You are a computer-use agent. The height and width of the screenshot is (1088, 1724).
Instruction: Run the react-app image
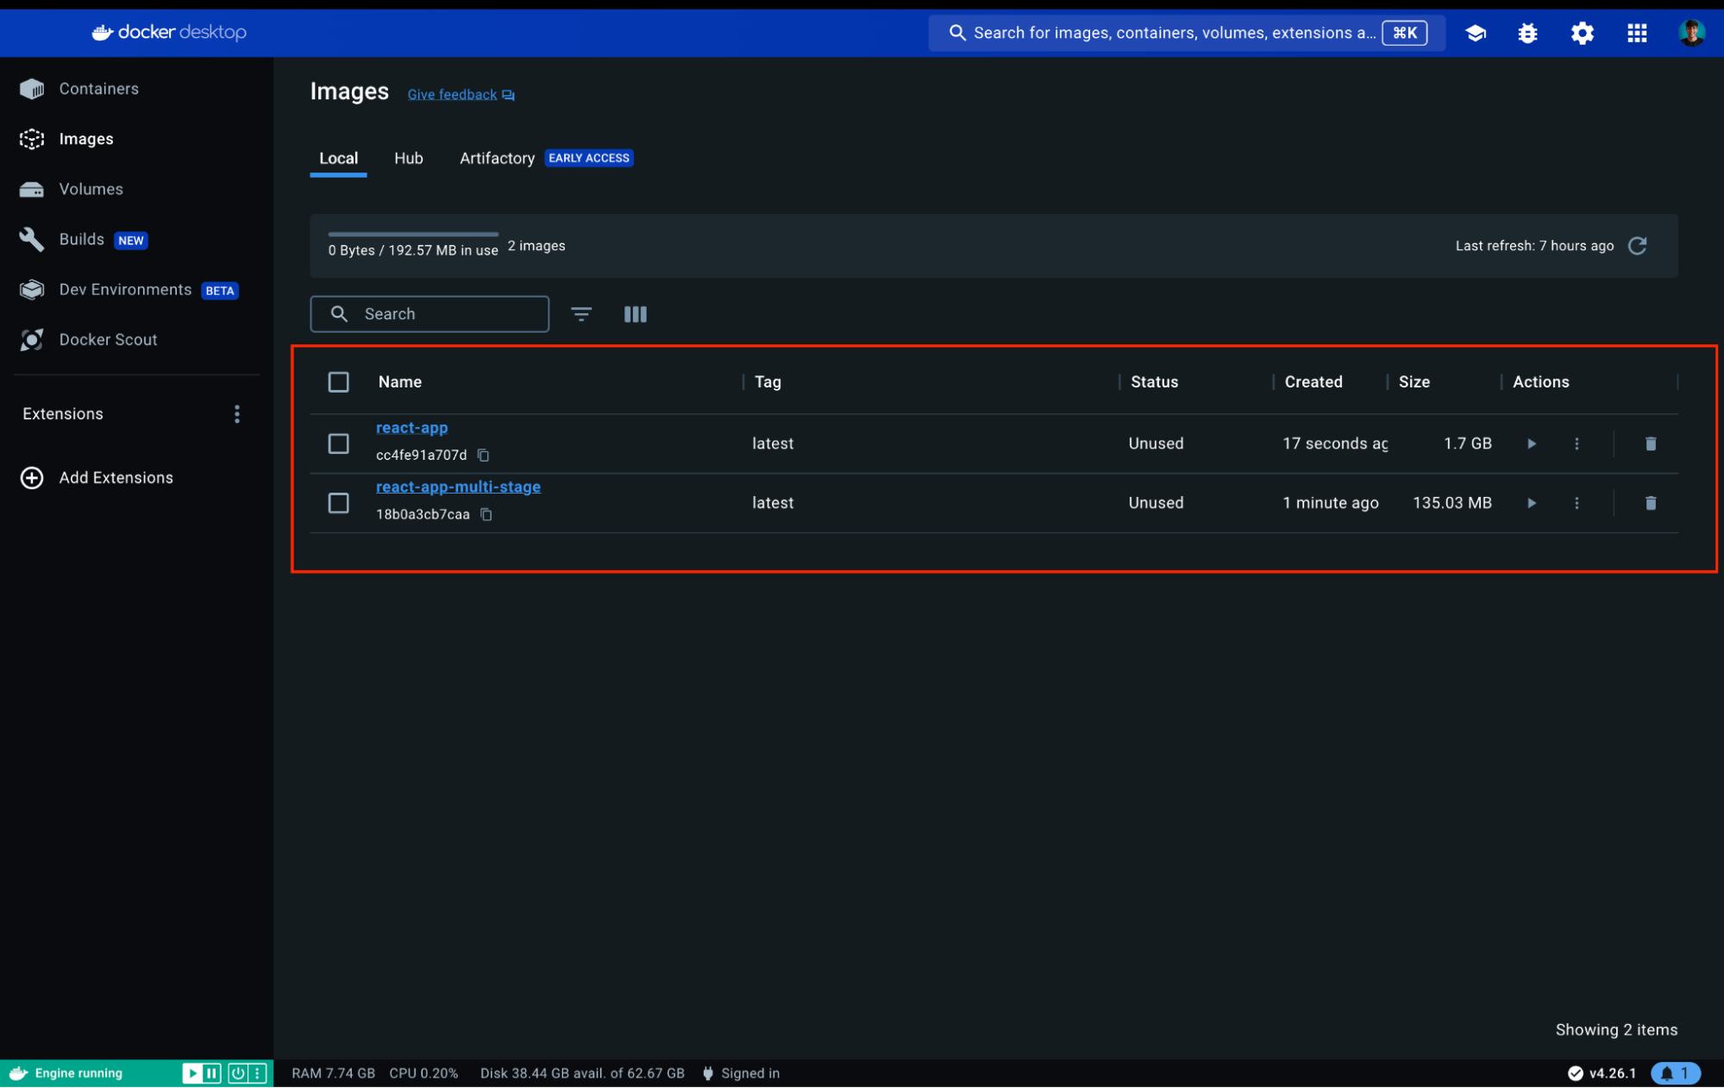point(1531,443)
